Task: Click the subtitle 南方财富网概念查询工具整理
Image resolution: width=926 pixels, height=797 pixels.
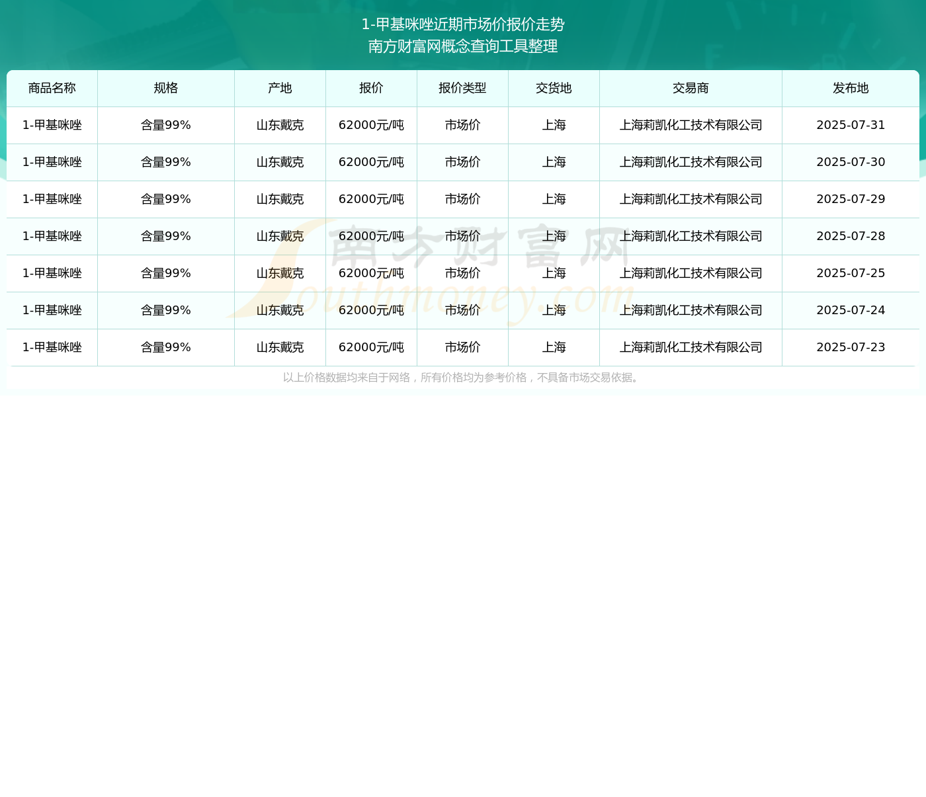Action: tap(463, 46)
